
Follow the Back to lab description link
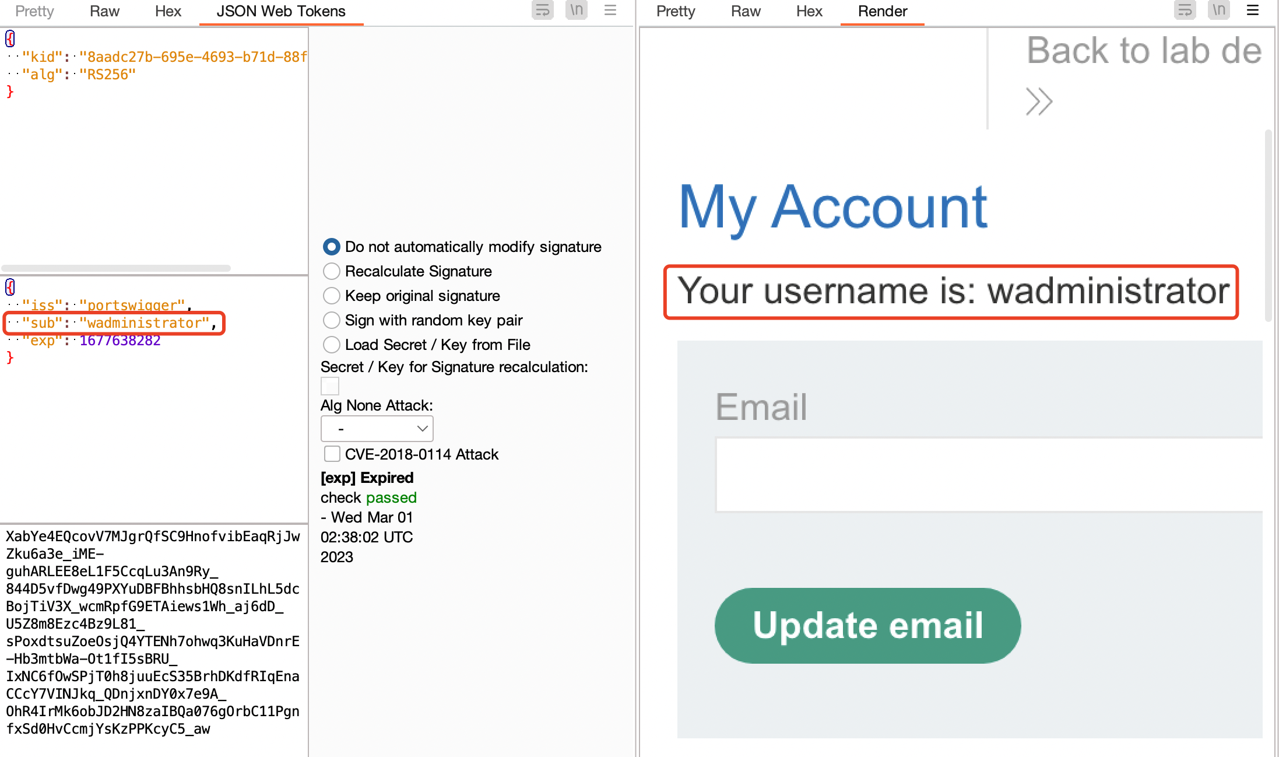click(1143, 51)
